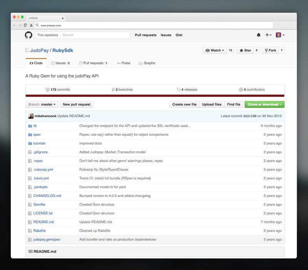Viewport: 308px width, 270px height.
Task: Click the browser home icon
Action: [31, 25]
